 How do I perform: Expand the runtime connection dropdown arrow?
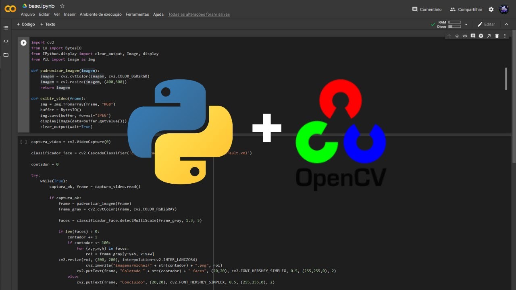tap(466, 25)
